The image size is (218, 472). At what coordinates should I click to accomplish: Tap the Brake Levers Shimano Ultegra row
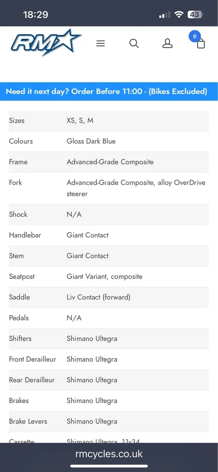[x=109, y=421]
